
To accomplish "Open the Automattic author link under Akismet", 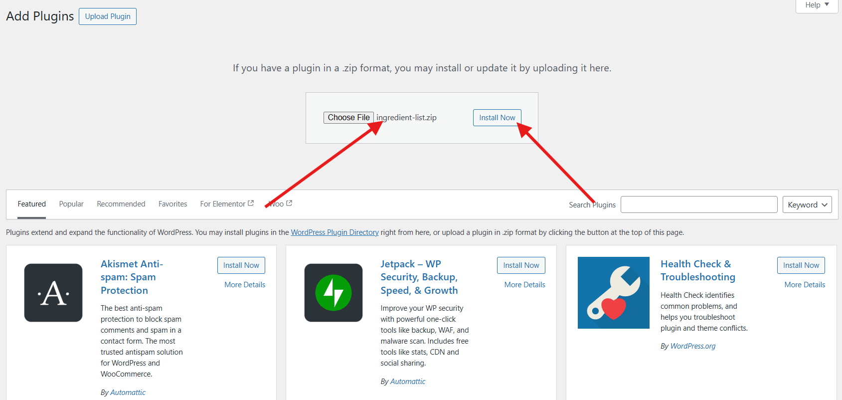I will click(128, 393).
